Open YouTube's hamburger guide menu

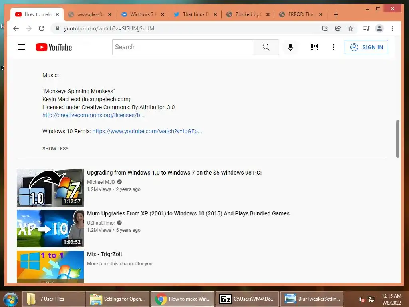[22, 47]
